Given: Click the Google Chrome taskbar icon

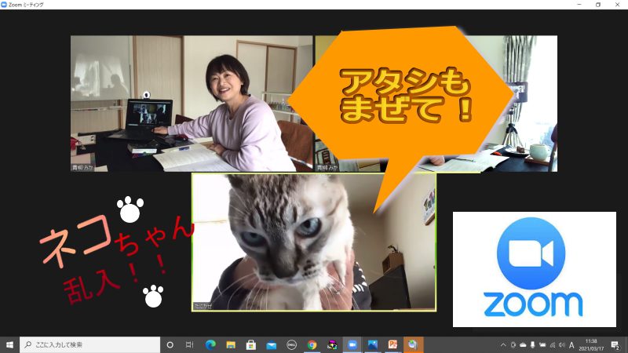Looking at the screenshot, I should [x=312, y=344].
